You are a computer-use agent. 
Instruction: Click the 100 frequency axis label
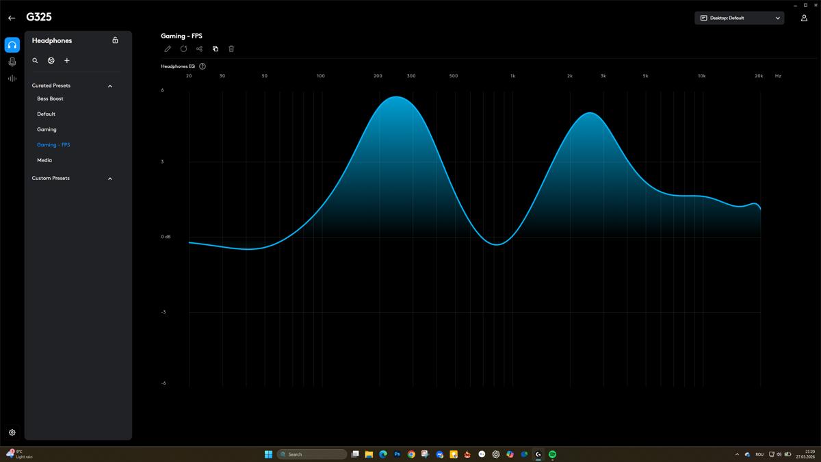coord(320,76)
